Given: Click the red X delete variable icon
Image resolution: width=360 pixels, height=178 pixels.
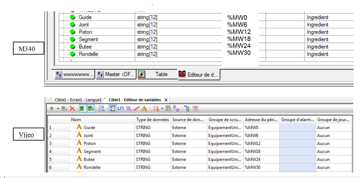Looking at the screenshot, I should point(72,109).
